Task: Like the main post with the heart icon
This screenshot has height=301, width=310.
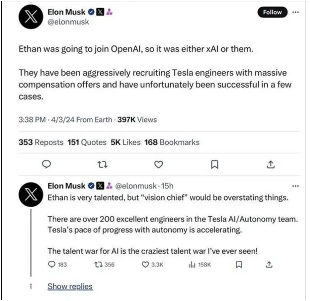Action: 159,164
